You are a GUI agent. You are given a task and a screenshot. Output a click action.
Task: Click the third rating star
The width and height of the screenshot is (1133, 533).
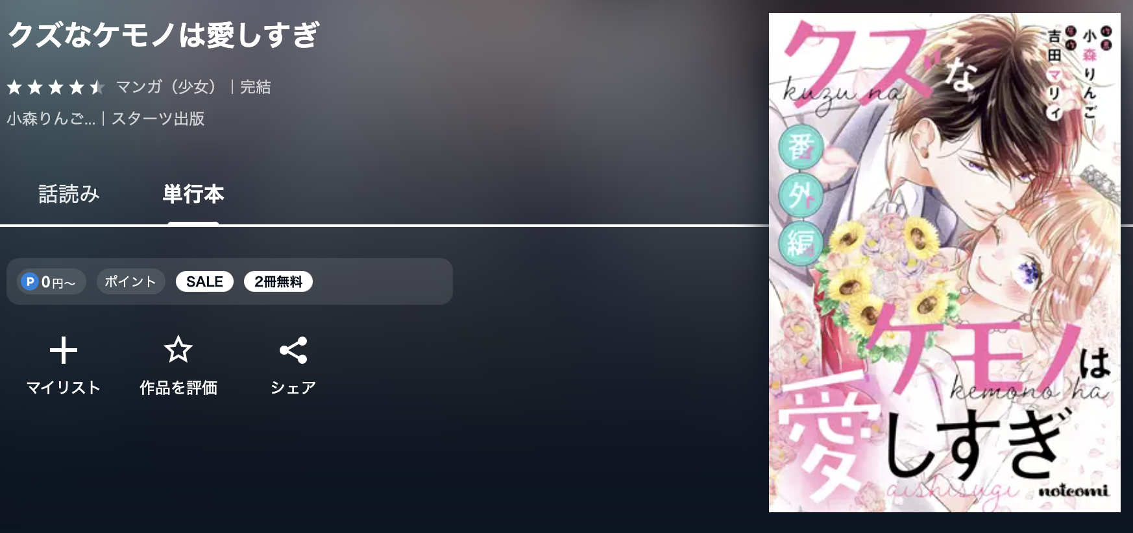56,87
